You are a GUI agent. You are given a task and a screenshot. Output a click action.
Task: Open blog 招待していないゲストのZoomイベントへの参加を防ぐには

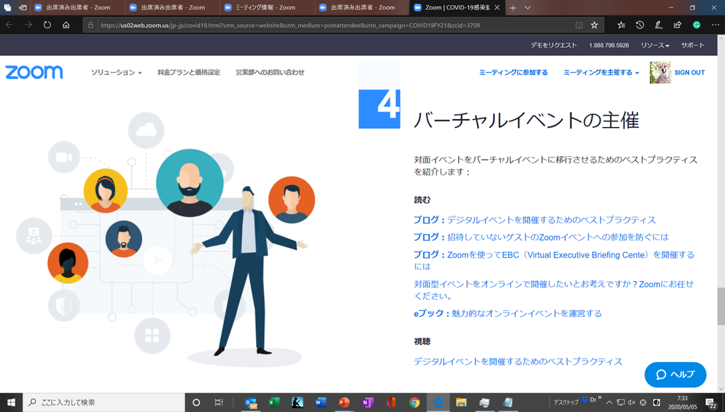pos(541,237)
